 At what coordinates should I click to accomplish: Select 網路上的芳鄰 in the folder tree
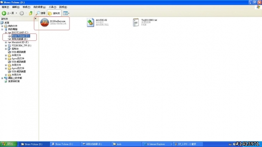click(15, 78)
